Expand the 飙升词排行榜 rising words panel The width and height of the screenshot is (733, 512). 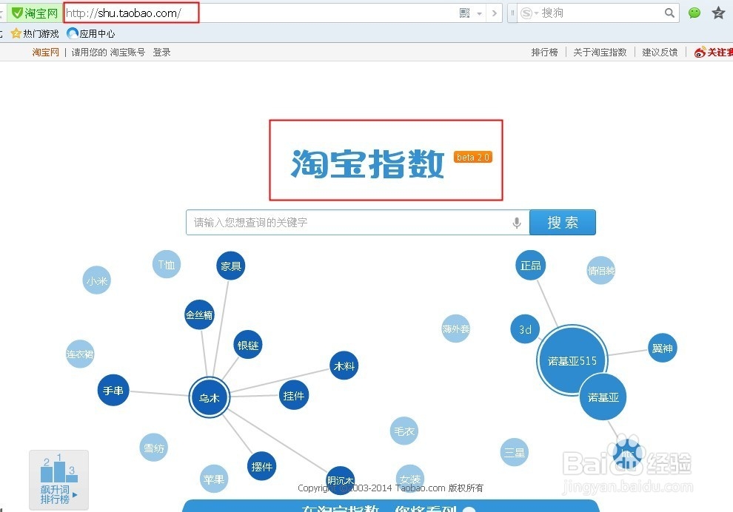(58, 479)
